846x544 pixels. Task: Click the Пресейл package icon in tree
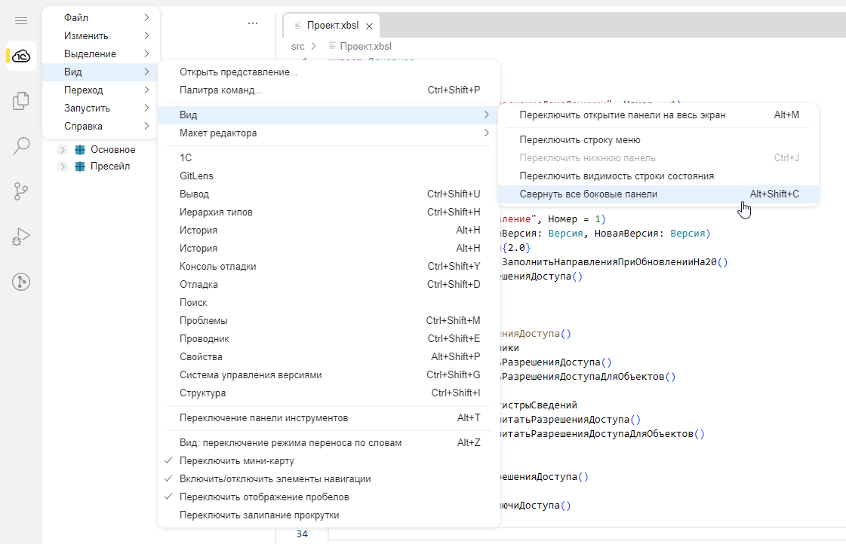(80, 167)
